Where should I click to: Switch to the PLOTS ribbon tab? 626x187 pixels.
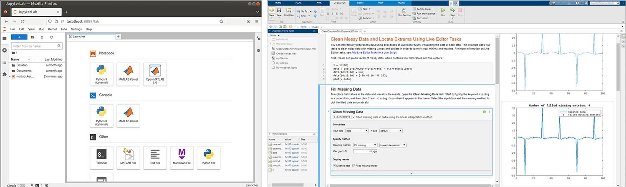tap(298, 2)
